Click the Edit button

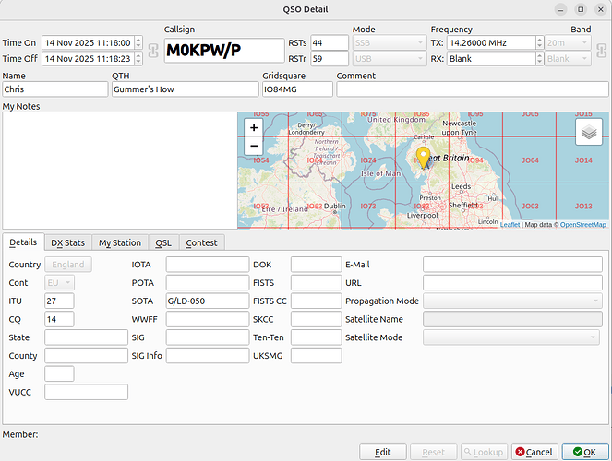coord(383,452)
